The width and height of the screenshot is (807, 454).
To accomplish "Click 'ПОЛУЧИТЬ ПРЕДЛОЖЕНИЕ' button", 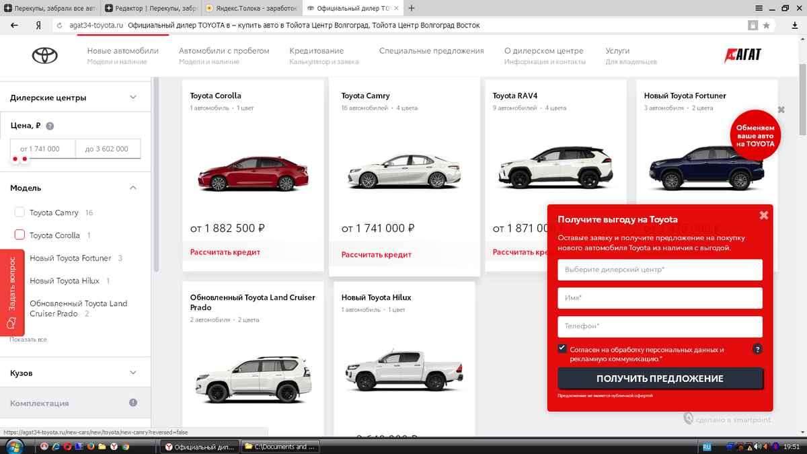I will click(x=660, y=378).
